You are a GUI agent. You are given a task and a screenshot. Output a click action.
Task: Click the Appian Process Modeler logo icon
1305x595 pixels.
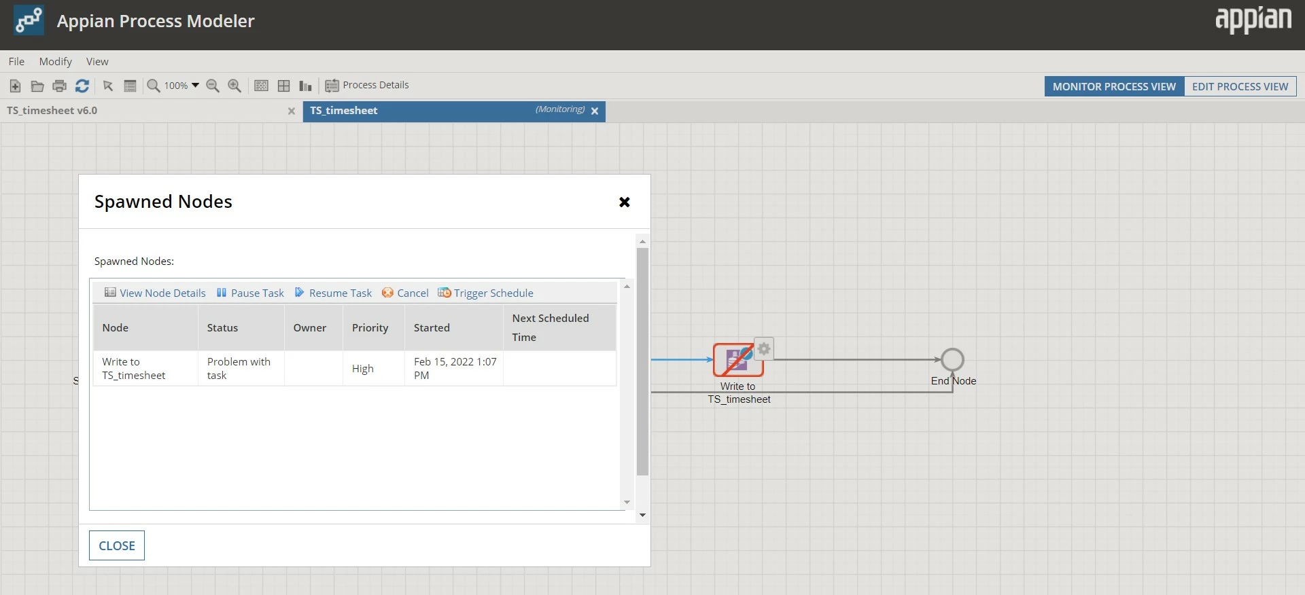29,20
